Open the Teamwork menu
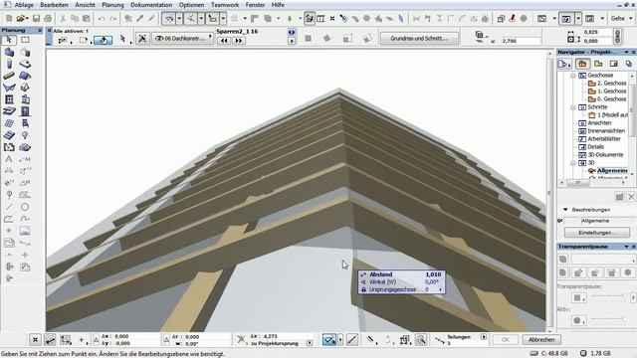 tap(225, 5)
